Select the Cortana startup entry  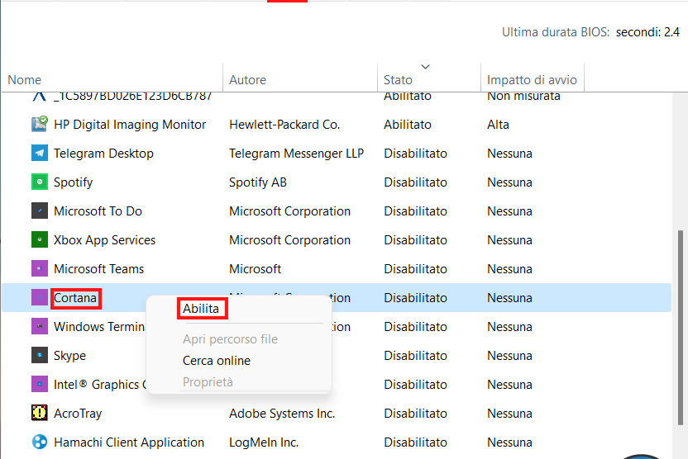[x=75, y=298]
